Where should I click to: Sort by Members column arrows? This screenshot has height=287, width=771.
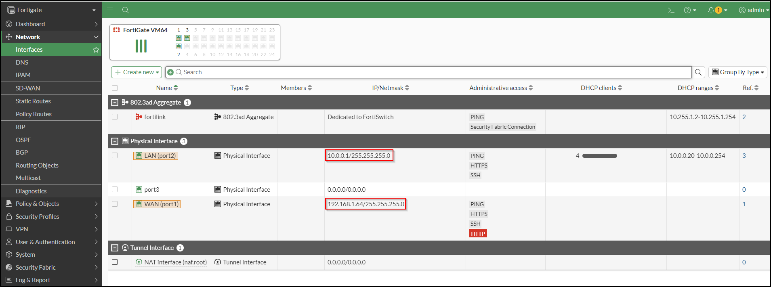(x=310, y=88)
